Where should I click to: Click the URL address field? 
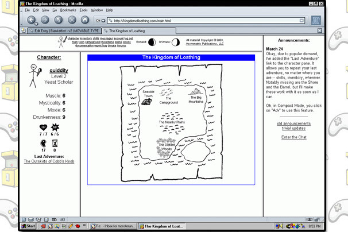206,21
